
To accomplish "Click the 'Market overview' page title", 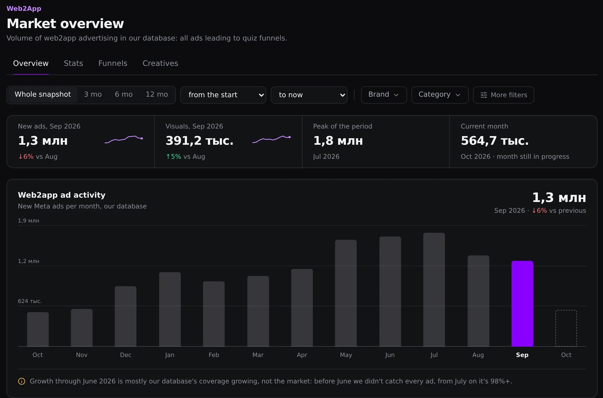I will click(x=65, y=24).
